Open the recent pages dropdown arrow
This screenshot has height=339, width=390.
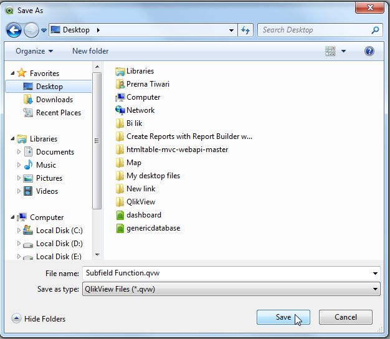[44, 31]
